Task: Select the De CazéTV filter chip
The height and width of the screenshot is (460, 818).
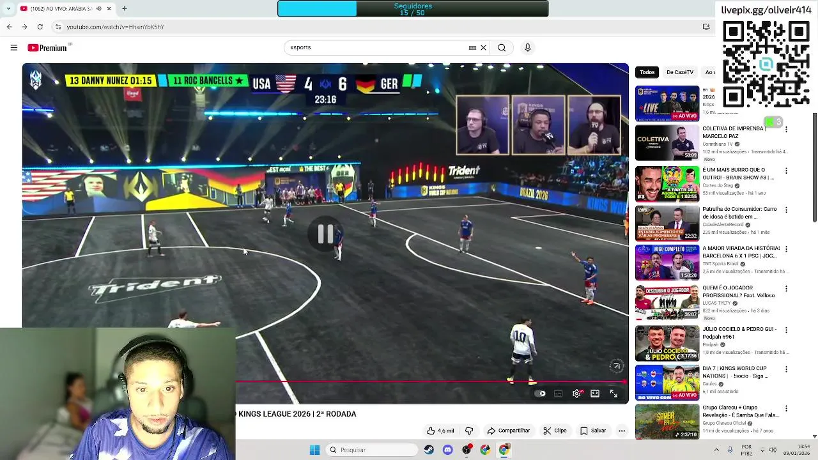Action: point(680,72)
